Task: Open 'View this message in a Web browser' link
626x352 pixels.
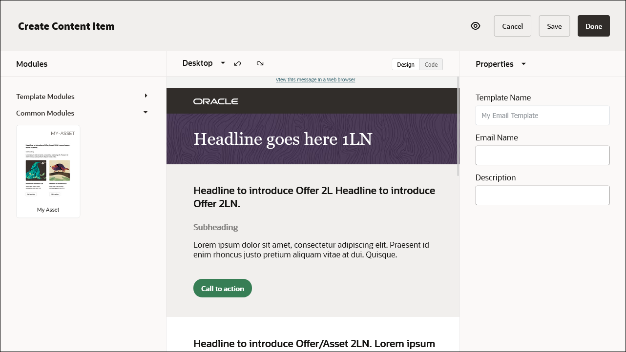Action: pyautogui.click(x=315, y=79)
